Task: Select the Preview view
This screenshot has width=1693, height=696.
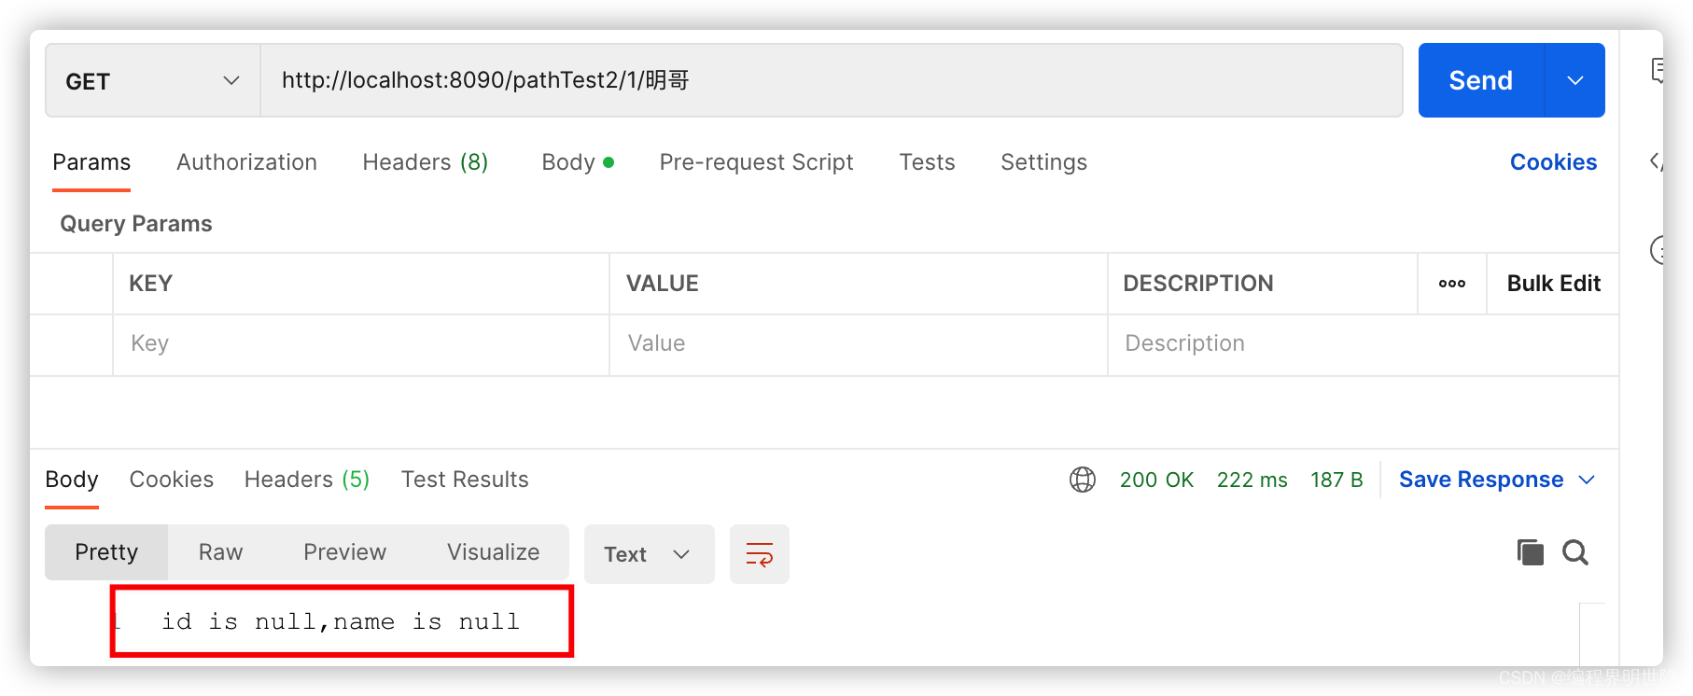Action: coord(344,552)
